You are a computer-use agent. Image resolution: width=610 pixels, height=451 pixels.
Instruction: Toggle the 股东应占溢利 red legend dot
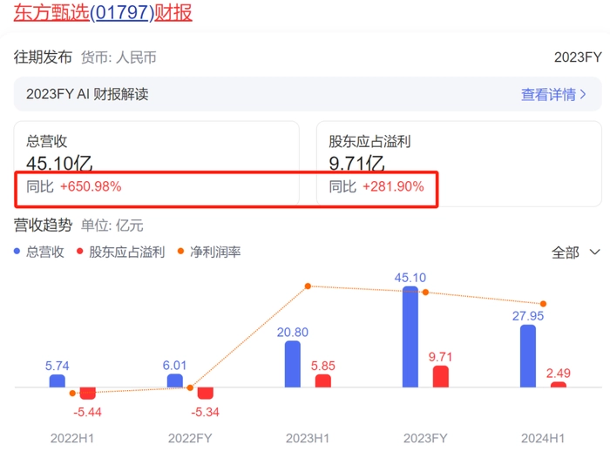click(x=81, y=252)
